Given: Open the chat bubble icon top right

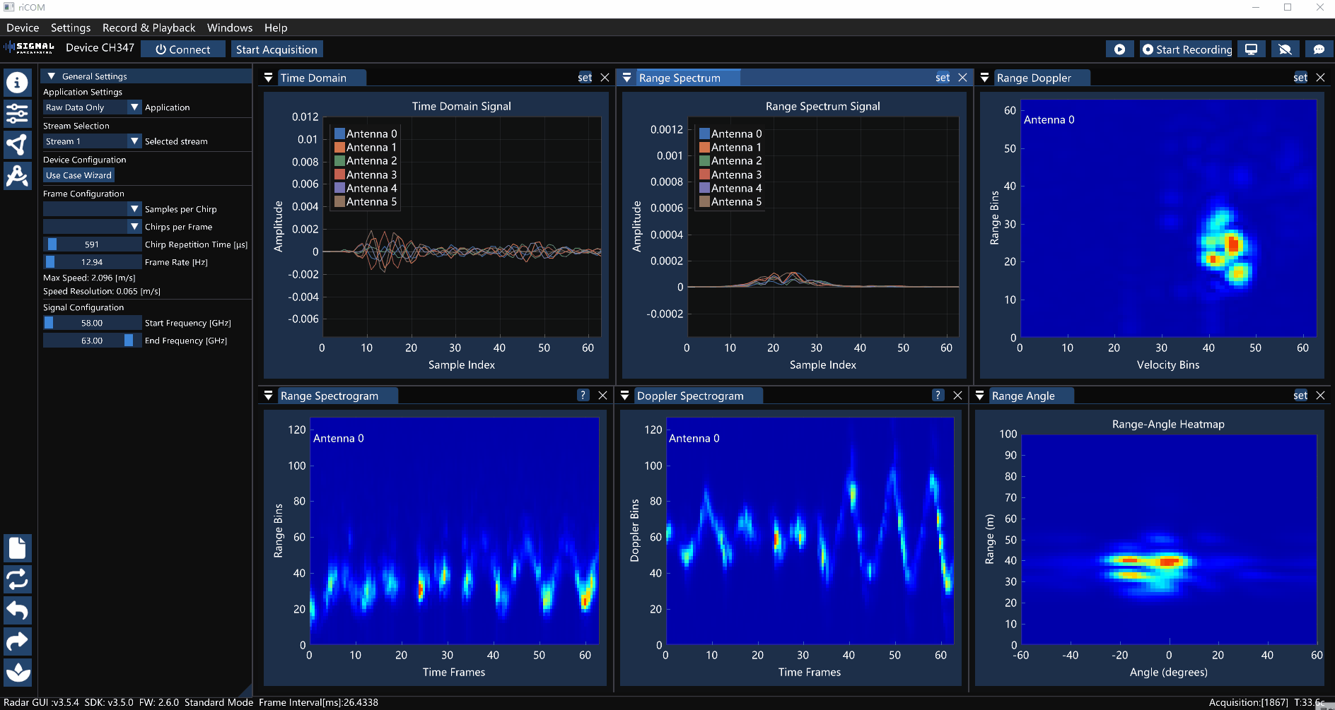Looking at the screenshot, I should click(1319, 49).
